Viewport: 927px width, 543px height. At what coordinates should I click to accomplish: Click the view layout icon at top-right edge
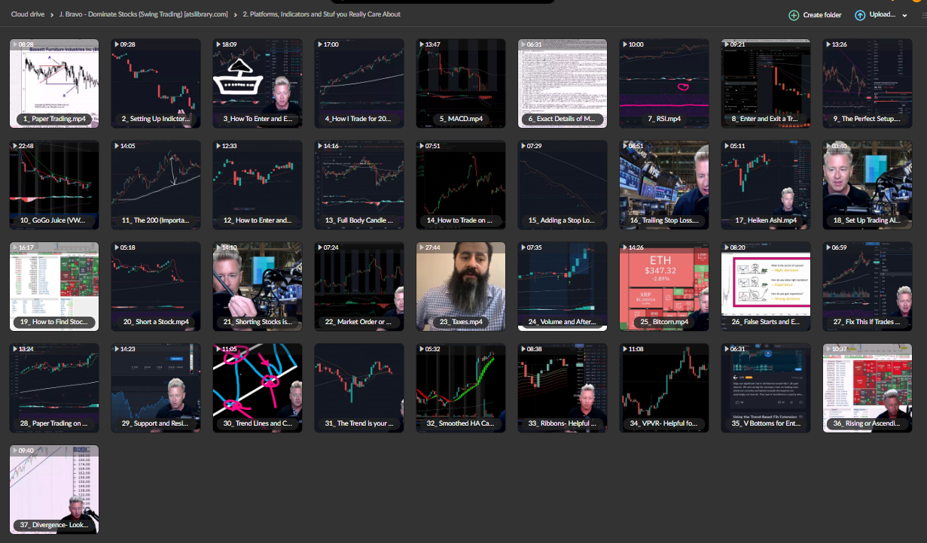pyautogui.click(x=925, y=15)
